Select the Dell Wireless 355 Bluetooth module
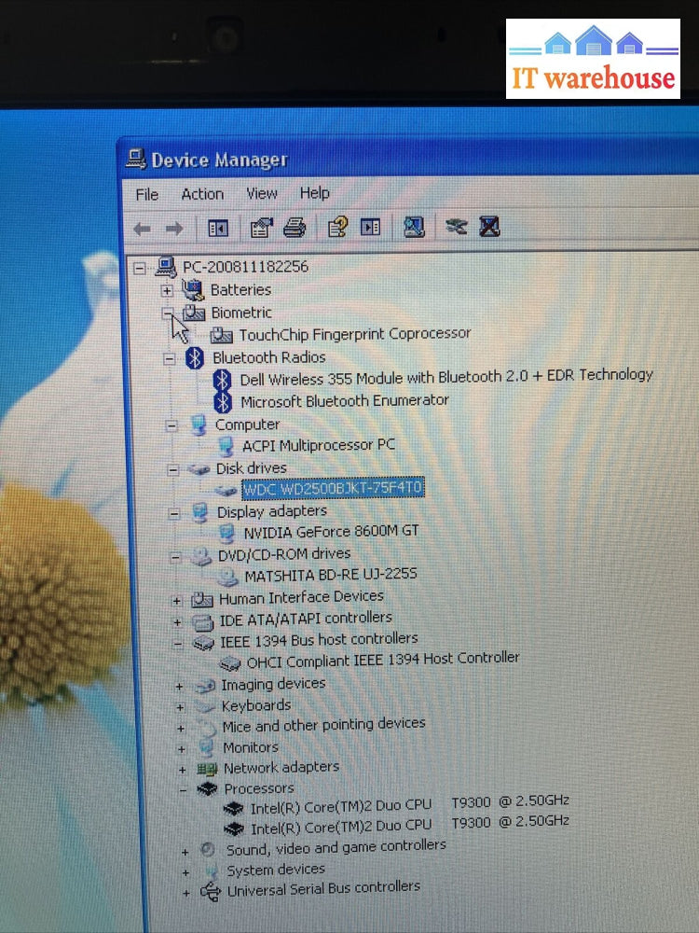This screenshot has width=699, height=933. [x=445, y=377]
